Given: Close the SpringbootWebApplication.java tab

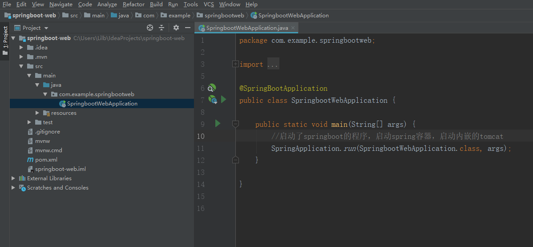Looking at the screenshot, I should [293, 28].
